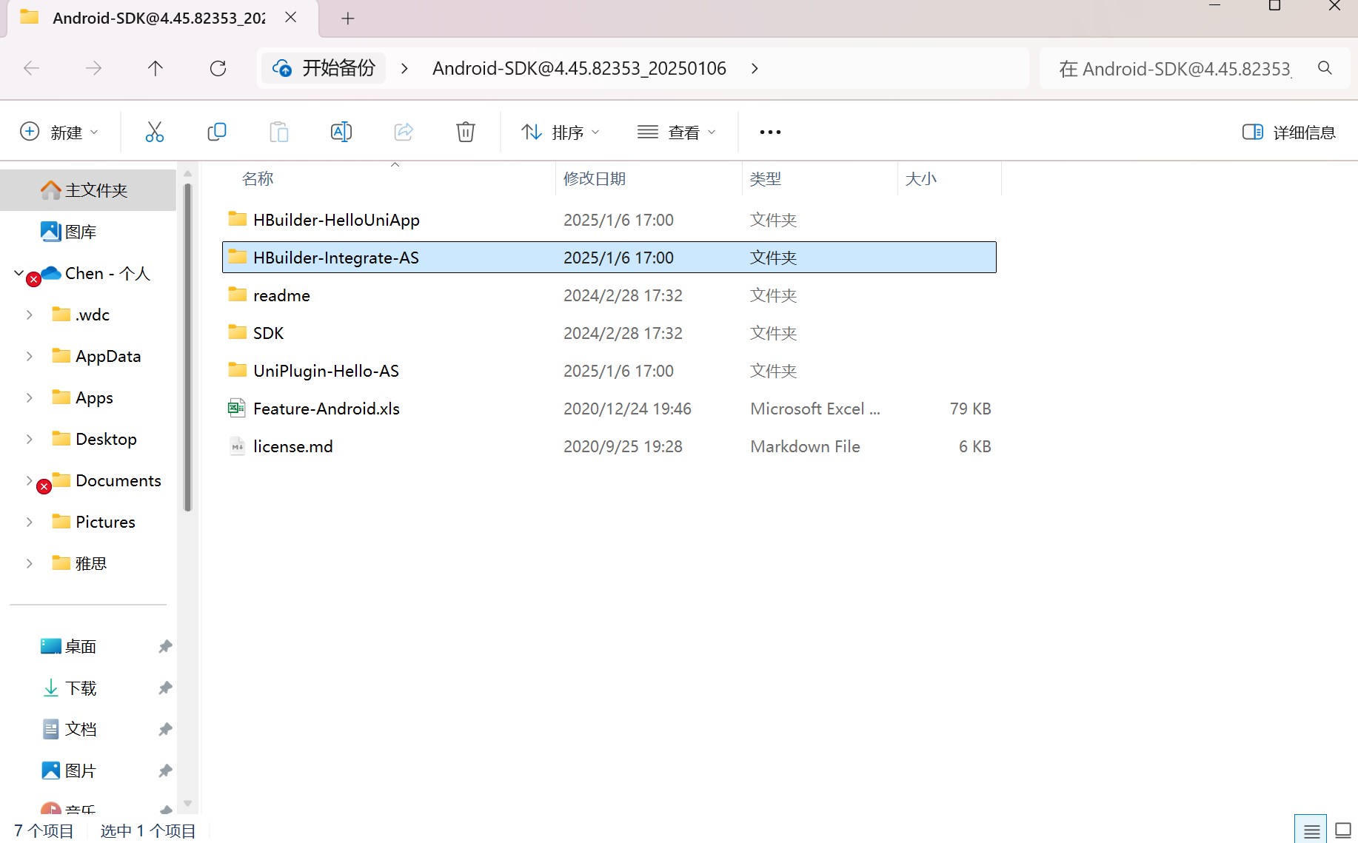
Task: Expand the .wdc folder node
Action: tap(30, 315)
